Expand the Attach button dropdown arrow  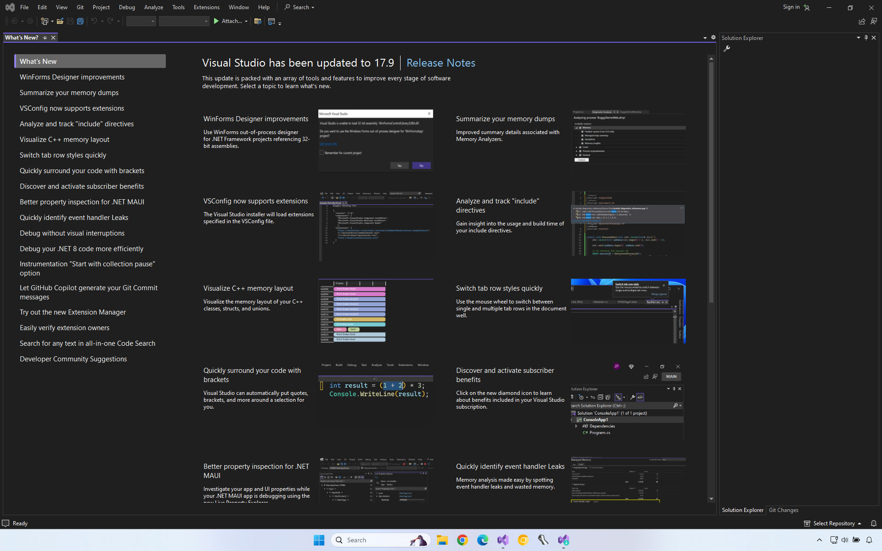(x=246, y=21)
